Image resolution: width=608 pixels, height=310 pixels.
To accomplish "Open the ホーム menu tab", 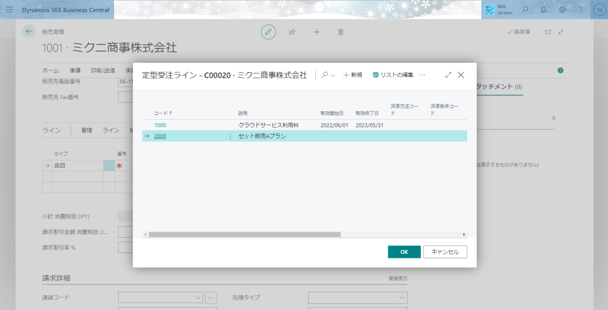I will (50, 71).
